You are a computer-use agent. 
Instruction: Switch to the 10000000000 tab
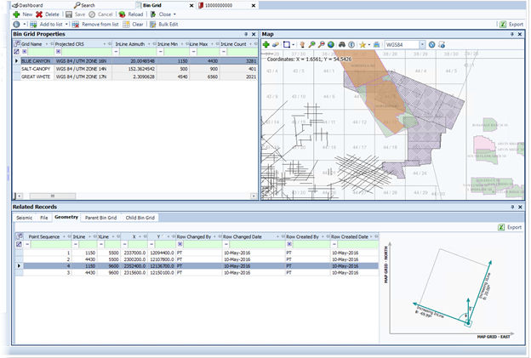[x=216, y=5]
